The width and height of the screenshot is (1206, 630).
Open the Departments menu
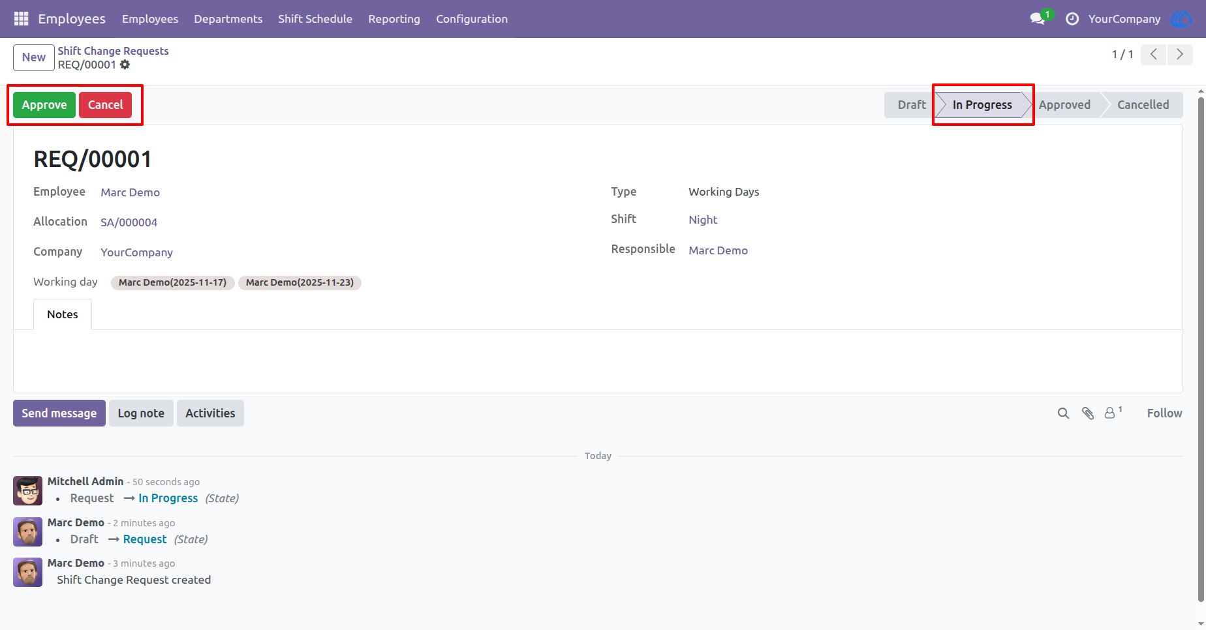tap(228, 19)
